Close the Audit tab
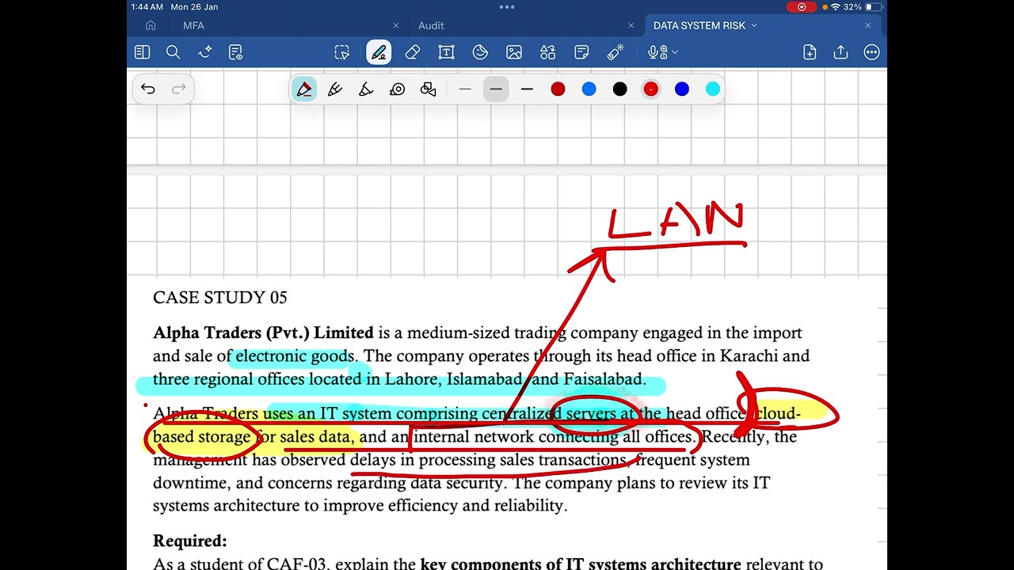 coord(631,25)
